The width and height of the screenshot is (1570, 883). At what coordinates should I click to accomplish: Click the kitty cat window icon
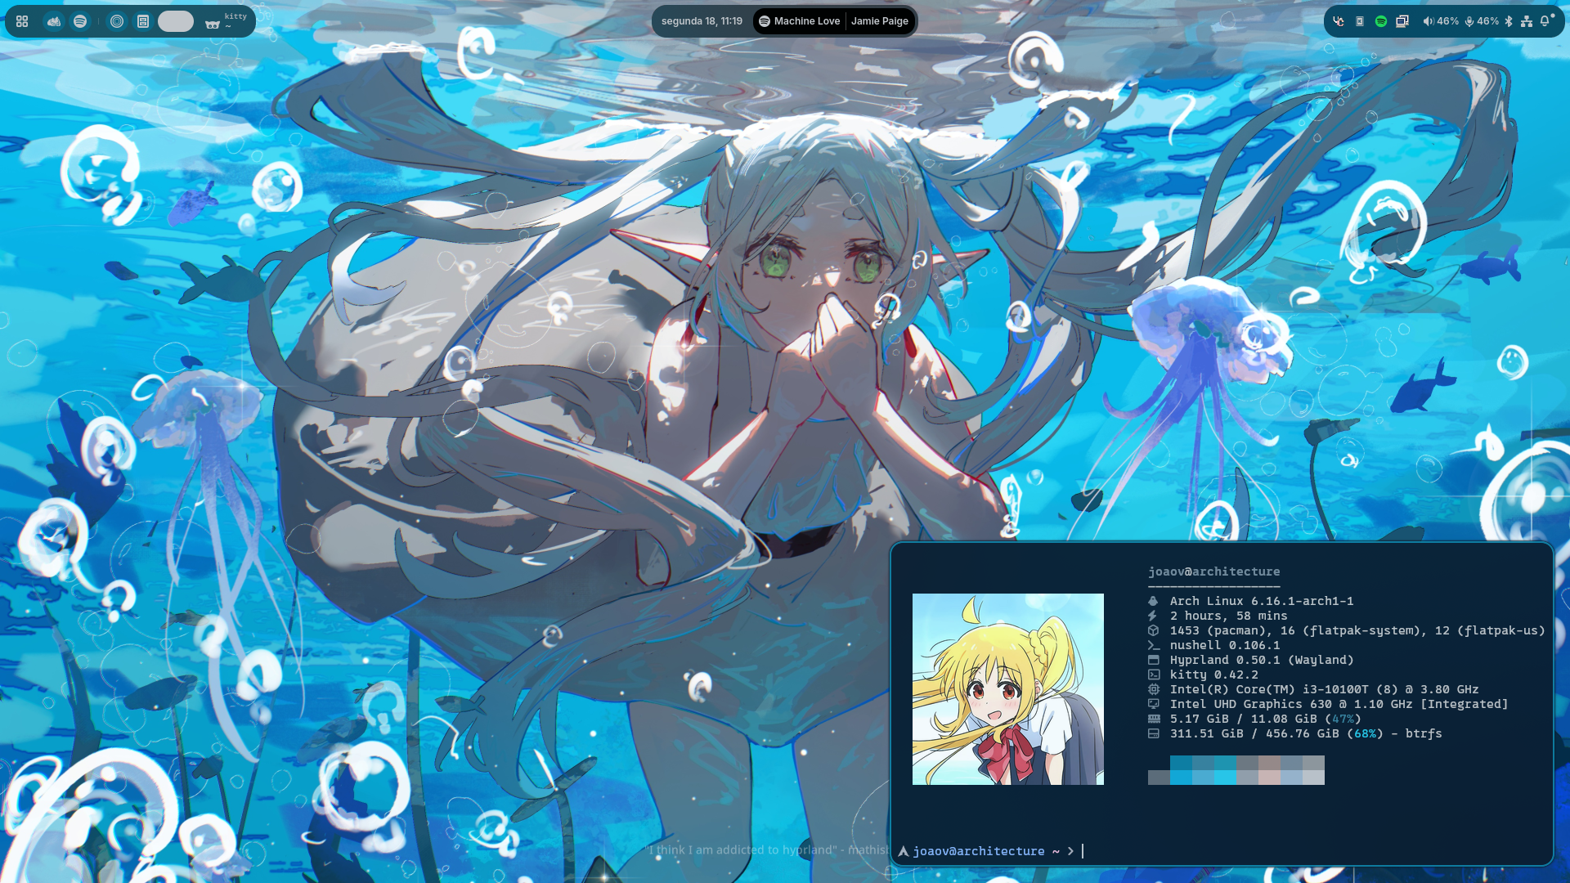click(x=213, y=25)
